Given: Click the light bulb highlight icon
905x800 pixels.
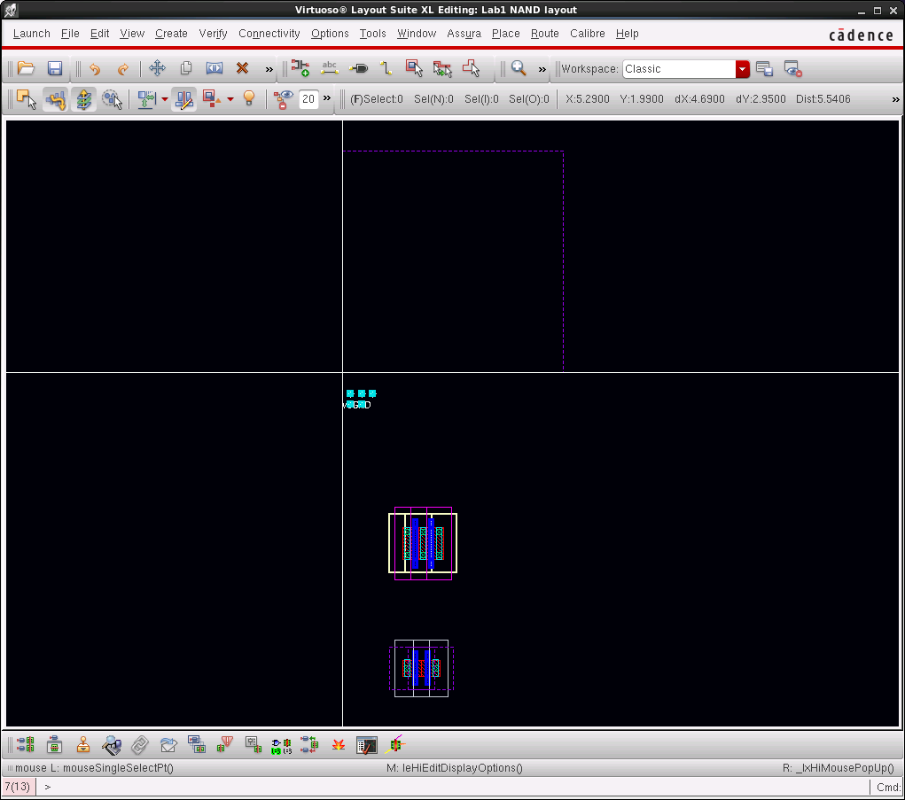Looking at the screenshot, I should click(x=249, y=98).
